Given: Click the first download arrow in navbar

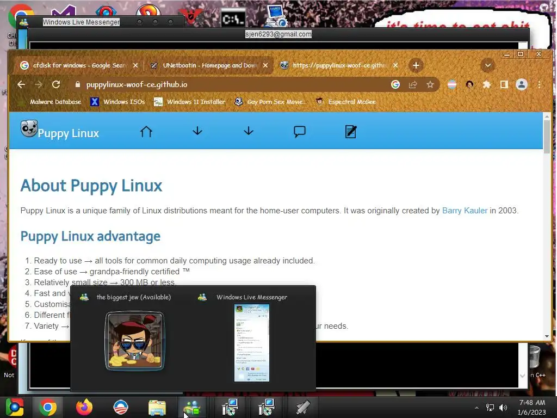Looking at the screenshot, I should pyautogui.click(x=197, y=131).
